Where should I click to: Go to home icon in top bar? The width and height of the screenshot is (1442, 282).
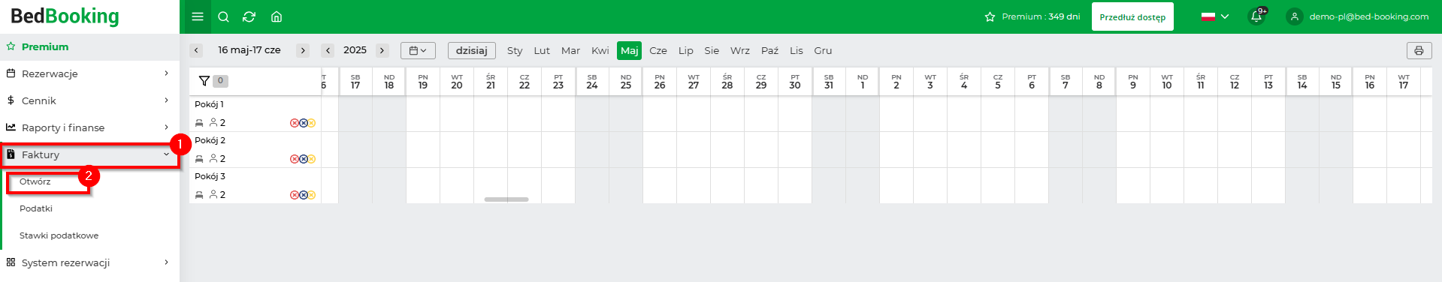(x=276, y=16)
